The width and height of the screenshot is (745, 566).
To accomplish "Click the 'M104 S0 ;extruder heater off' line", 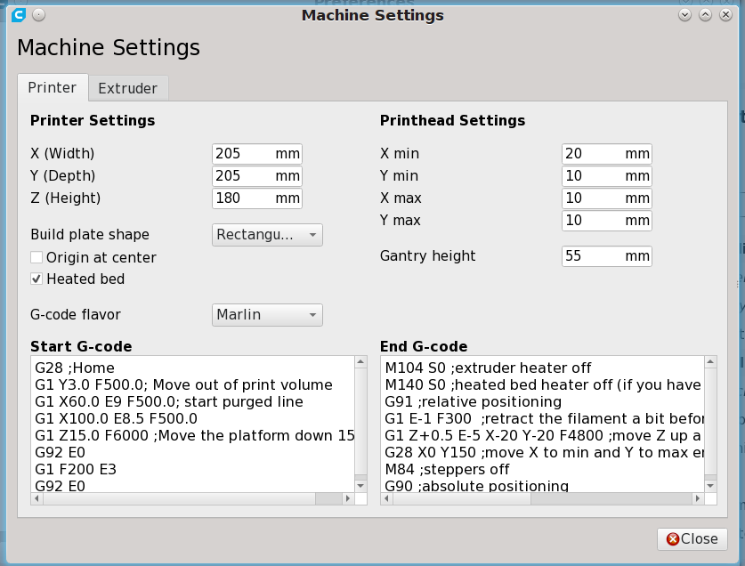I will [488, 368].
